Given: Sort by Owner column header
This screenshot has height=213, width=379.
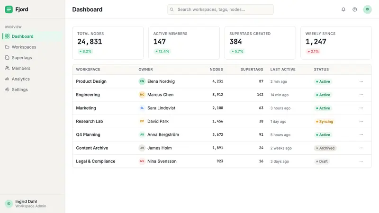Looking at the screenshot, I should tap(145, 69).
